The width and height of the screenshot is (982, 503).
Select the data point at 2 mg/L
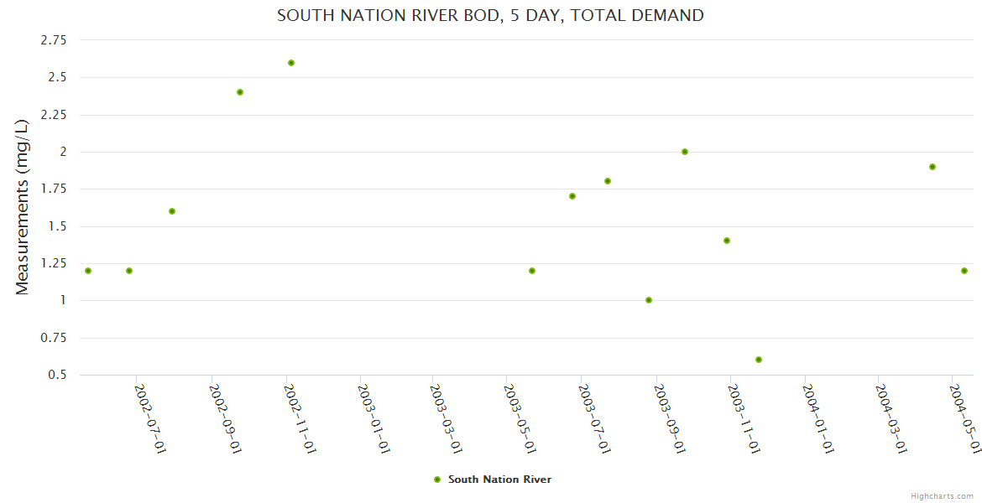click(x=685, y=152)
